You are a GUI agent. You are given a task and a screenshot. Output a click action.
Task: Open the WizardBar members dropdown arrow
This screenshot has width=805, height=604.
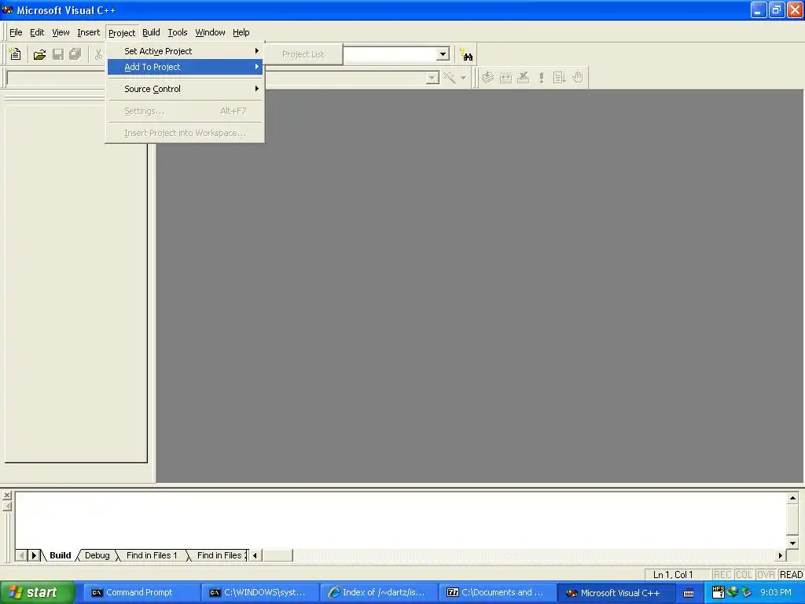(x=433, y=78)
